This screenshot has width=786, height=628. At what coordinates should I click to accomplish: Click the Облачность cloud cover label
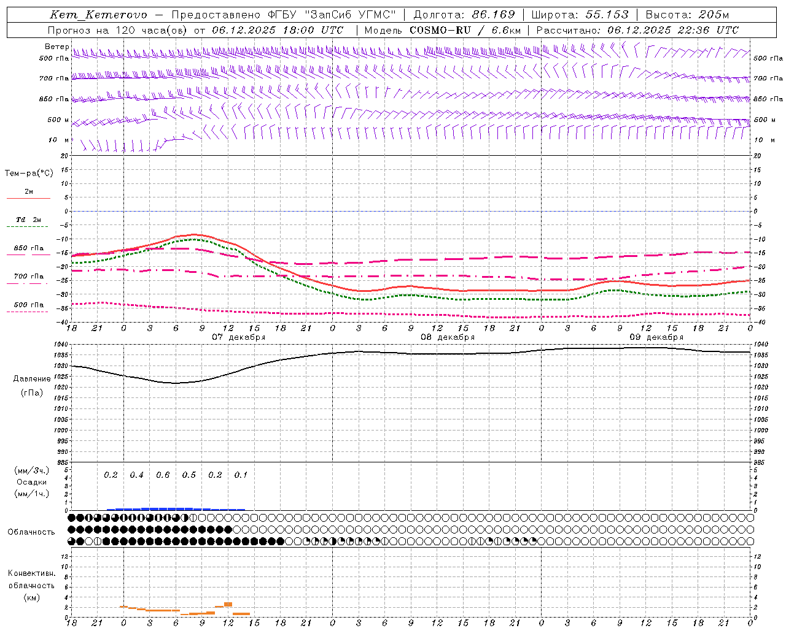pos(31,532)
